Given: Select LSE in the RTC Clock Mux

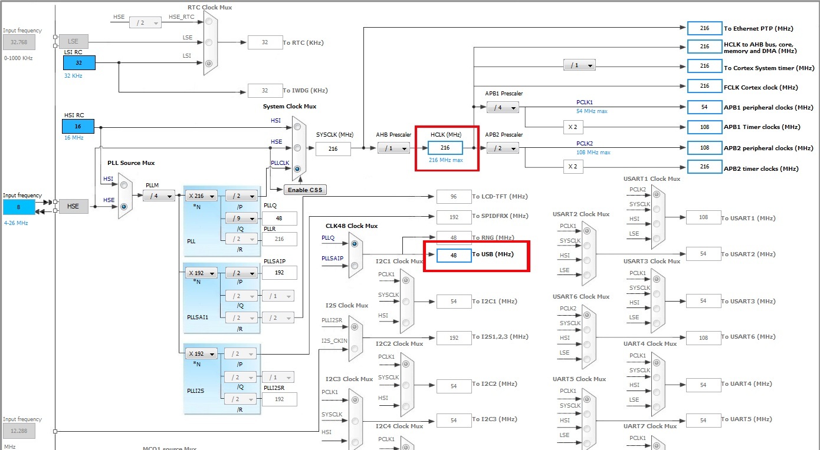Looking at the screenshot, I should click(x=208, y=41).
